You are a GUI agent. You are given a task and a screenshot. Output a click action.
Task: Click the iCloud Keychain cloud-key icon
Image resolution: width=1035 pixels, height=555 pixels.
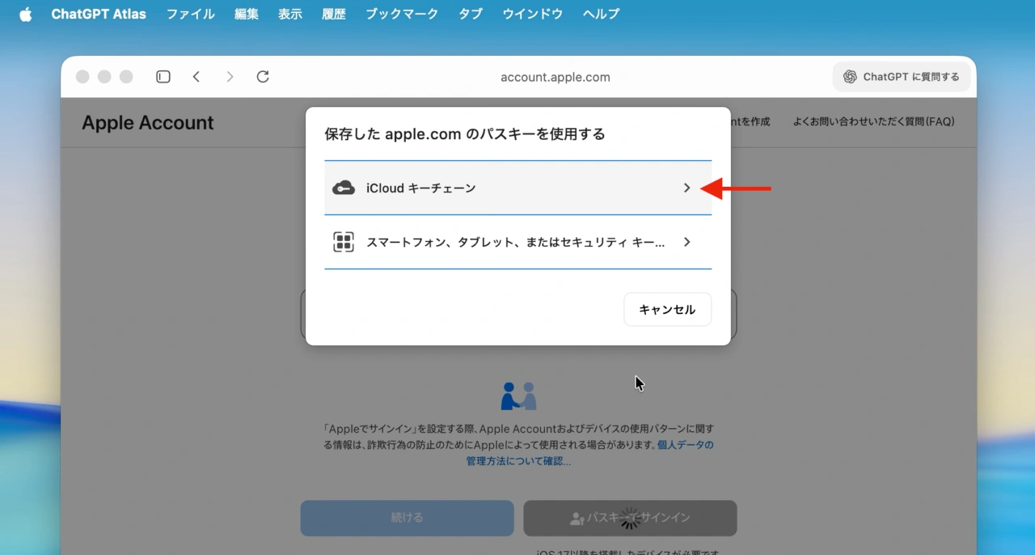[x=344, y=188]
